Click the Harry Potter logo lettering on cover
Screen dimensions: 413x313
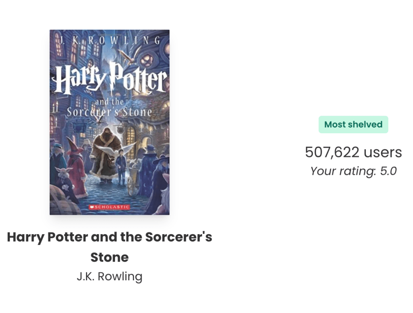coord(109,81)
